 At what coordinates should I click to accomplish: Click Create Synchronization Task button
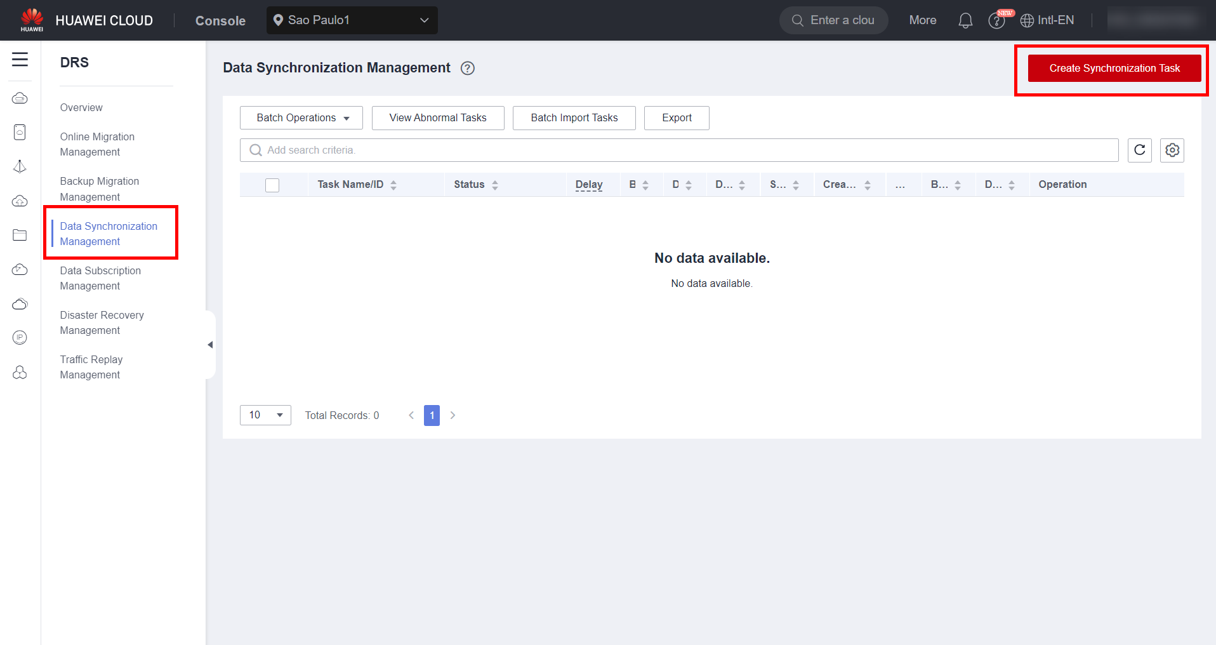click(1114, 68)
